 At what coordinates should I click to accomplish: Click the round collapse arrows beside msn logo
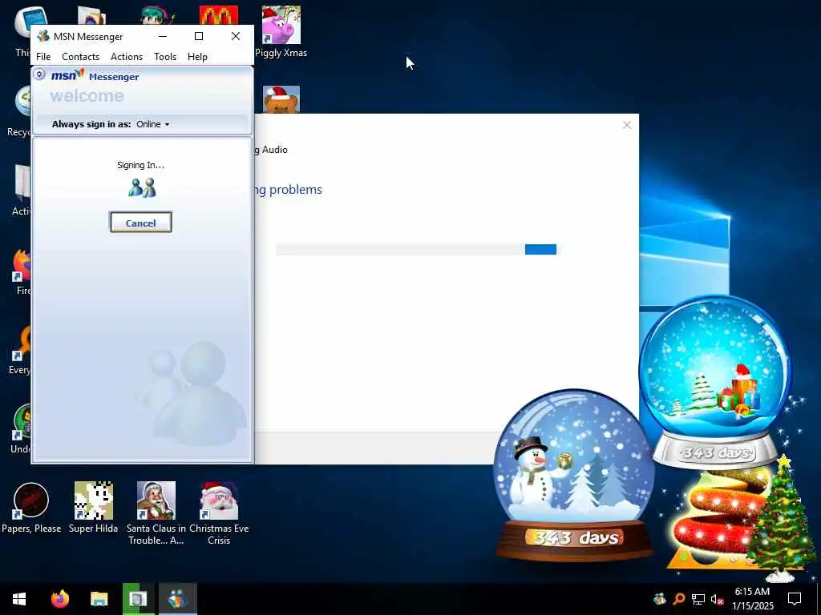39,74
